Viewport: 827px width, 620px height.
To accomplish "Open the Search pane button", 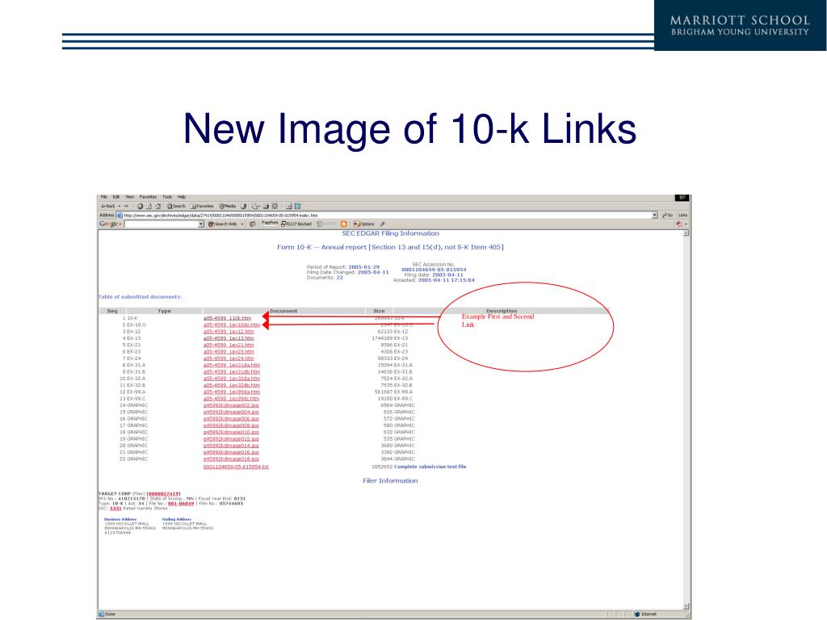I will 176,206.
